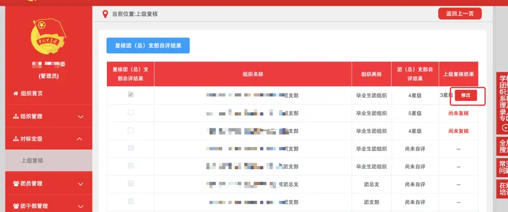Open the 组织管理 sidebar menu
This screenshot has width=508, height=212.
pos(49,116)
